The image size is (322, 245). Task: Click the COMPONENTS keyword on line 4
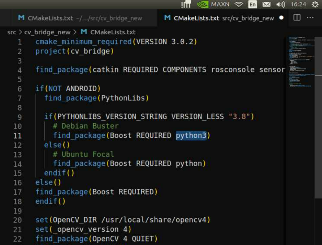(184, 70)
